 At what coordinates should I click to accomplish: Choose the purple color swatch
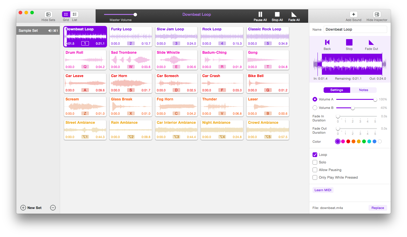click(338, 142)
